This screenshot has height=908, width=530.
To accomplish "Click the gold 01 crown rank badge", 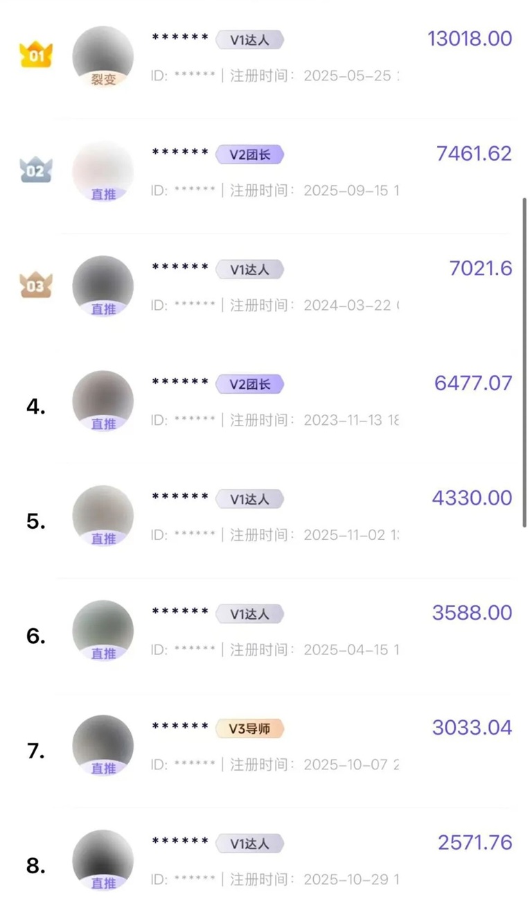I will (35, 55).
